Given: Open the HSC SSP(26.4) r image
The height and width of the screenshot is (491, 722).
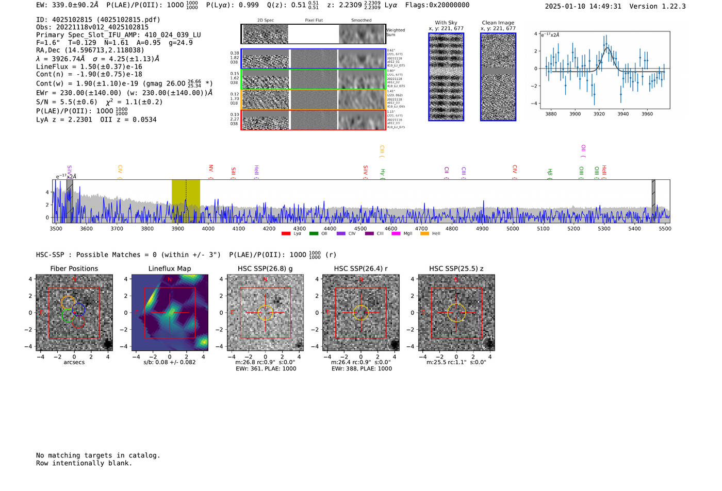Looking at the screenshot, I should coord(361,313).
